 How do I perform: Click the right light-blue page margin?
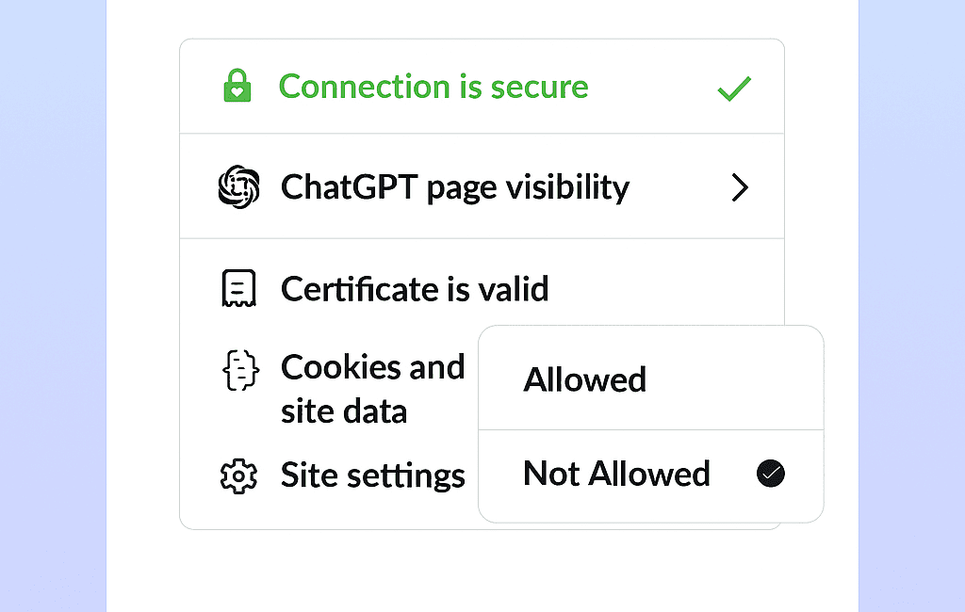tap(911, 306)
